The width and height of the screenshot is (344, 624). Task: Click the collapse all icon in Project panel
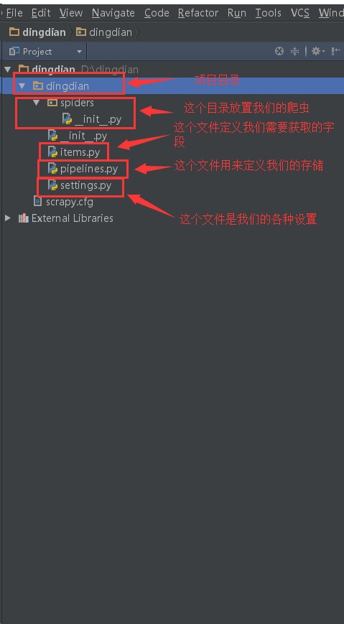pyautogui.click(x=294, y=51)
